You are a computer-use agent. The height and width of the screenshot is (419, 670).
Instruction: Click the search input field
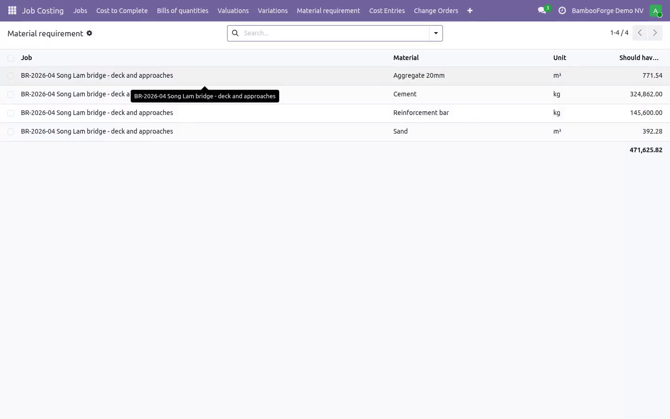pyautogui.click(x=335, y=33)
